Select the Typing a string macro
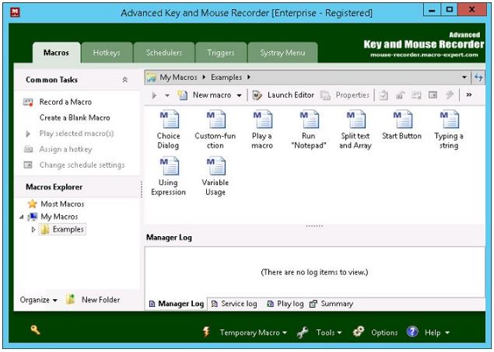 point(449,120)
